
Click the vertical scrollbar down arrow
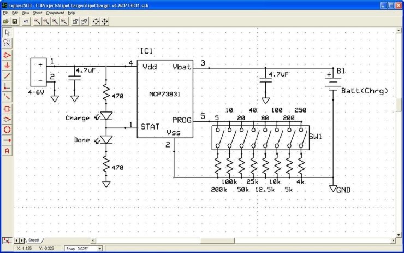click(399, 233)
